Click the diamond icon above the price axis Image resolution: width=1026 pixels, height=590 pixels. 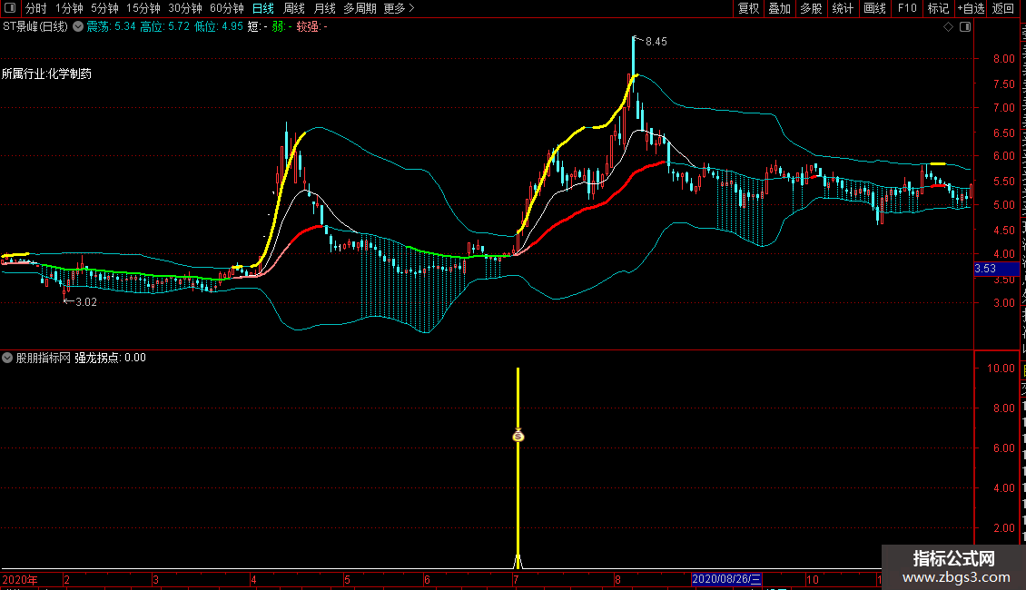(x=949, y=26)
